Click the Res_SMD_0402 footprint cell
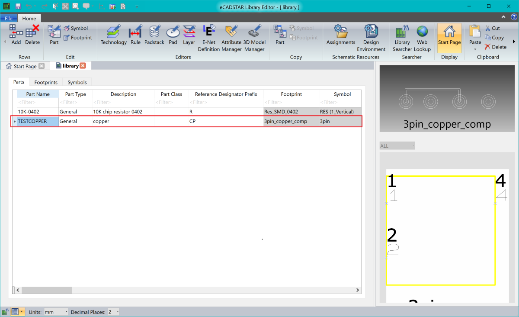The height and width of the screenshot is (317, 519). pos(292,112)
